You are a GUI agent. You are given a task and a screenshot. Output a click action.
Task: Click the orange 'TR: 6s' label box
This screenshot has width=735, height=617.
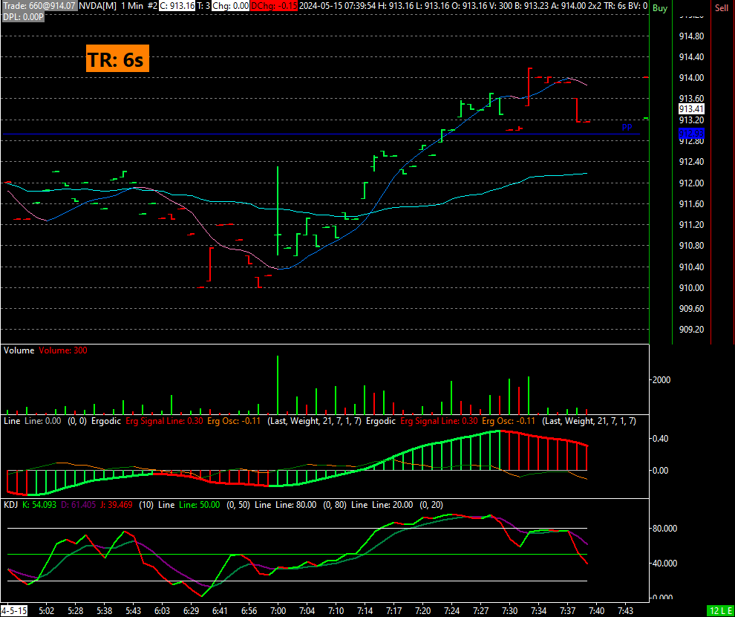[117, 59]
